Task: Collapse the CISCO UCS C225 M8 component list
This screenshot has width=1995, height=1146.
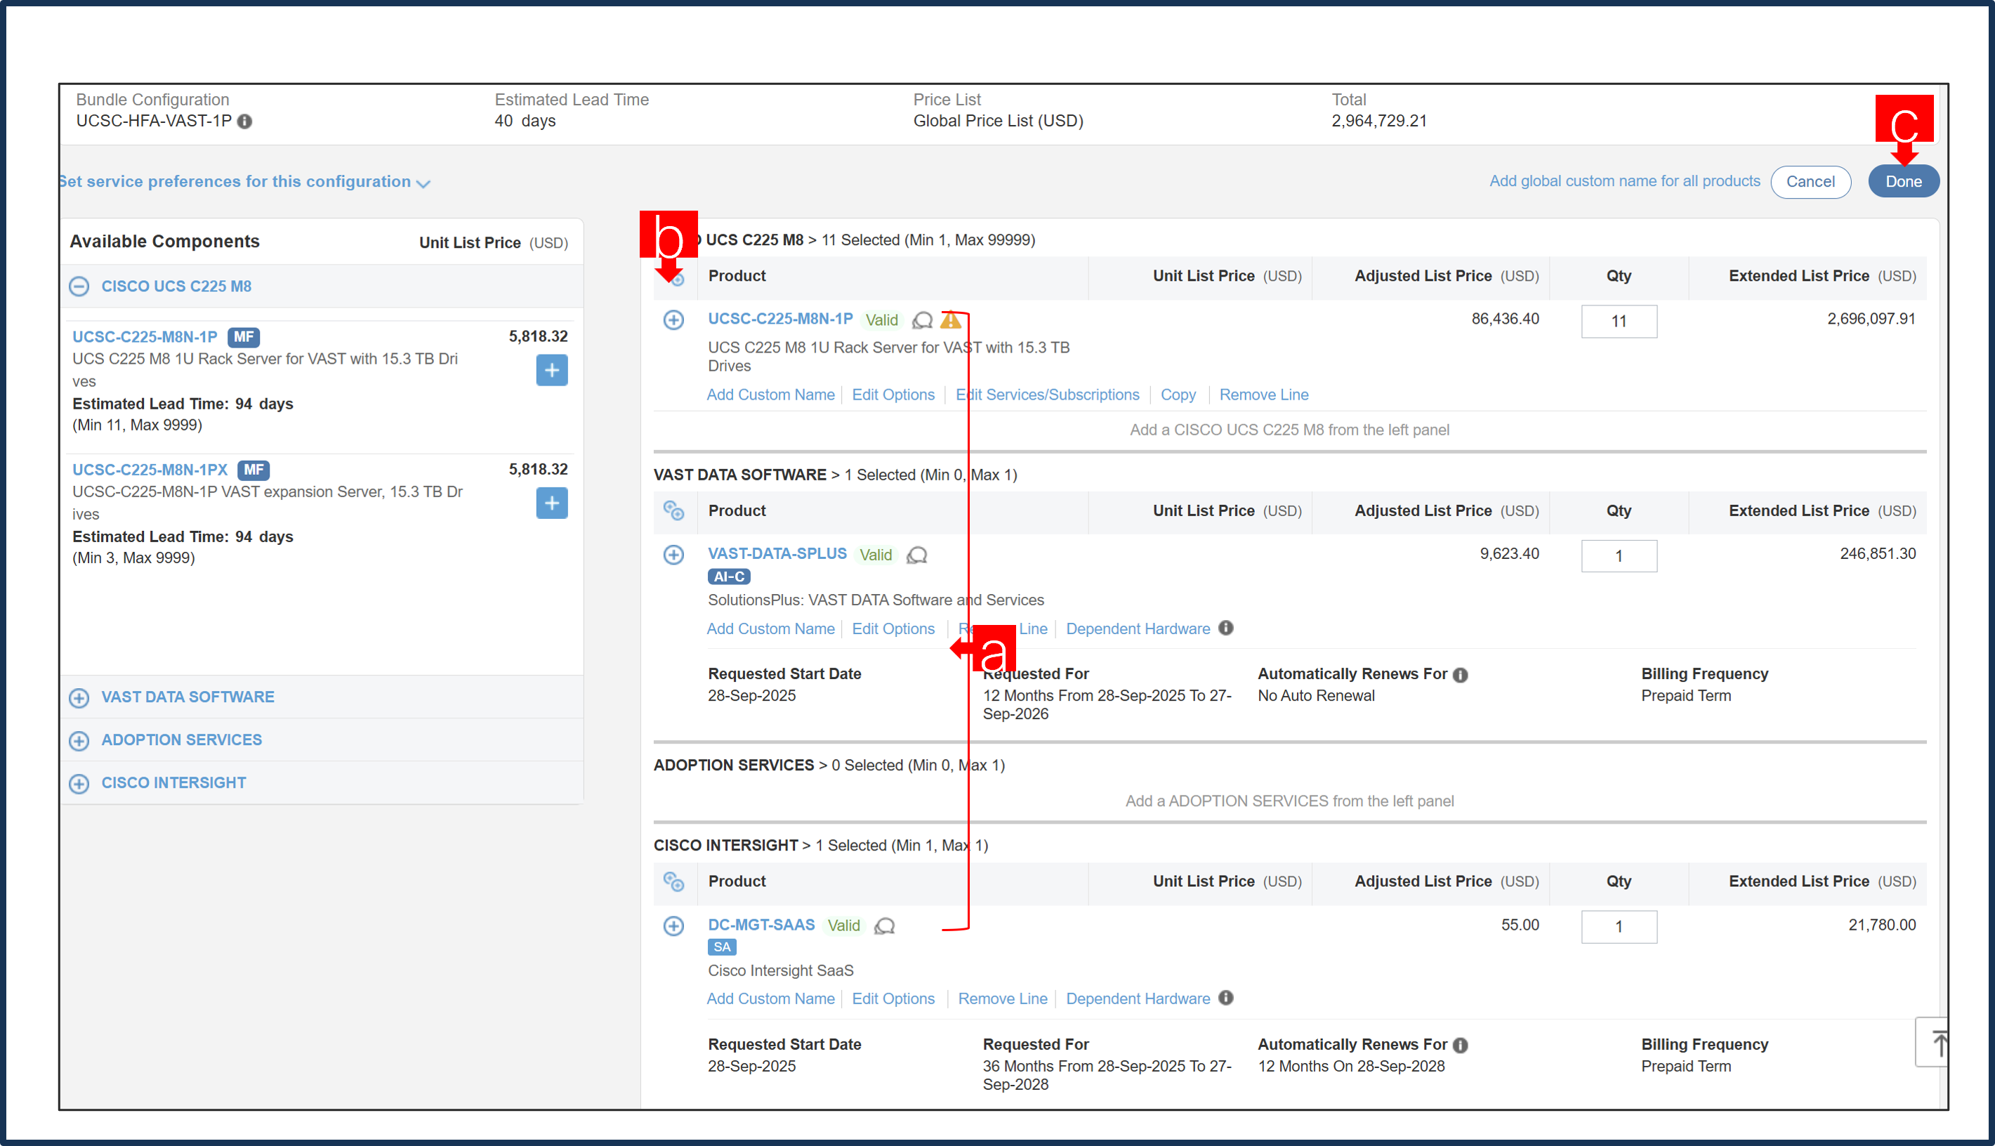Action: point(79,286)
